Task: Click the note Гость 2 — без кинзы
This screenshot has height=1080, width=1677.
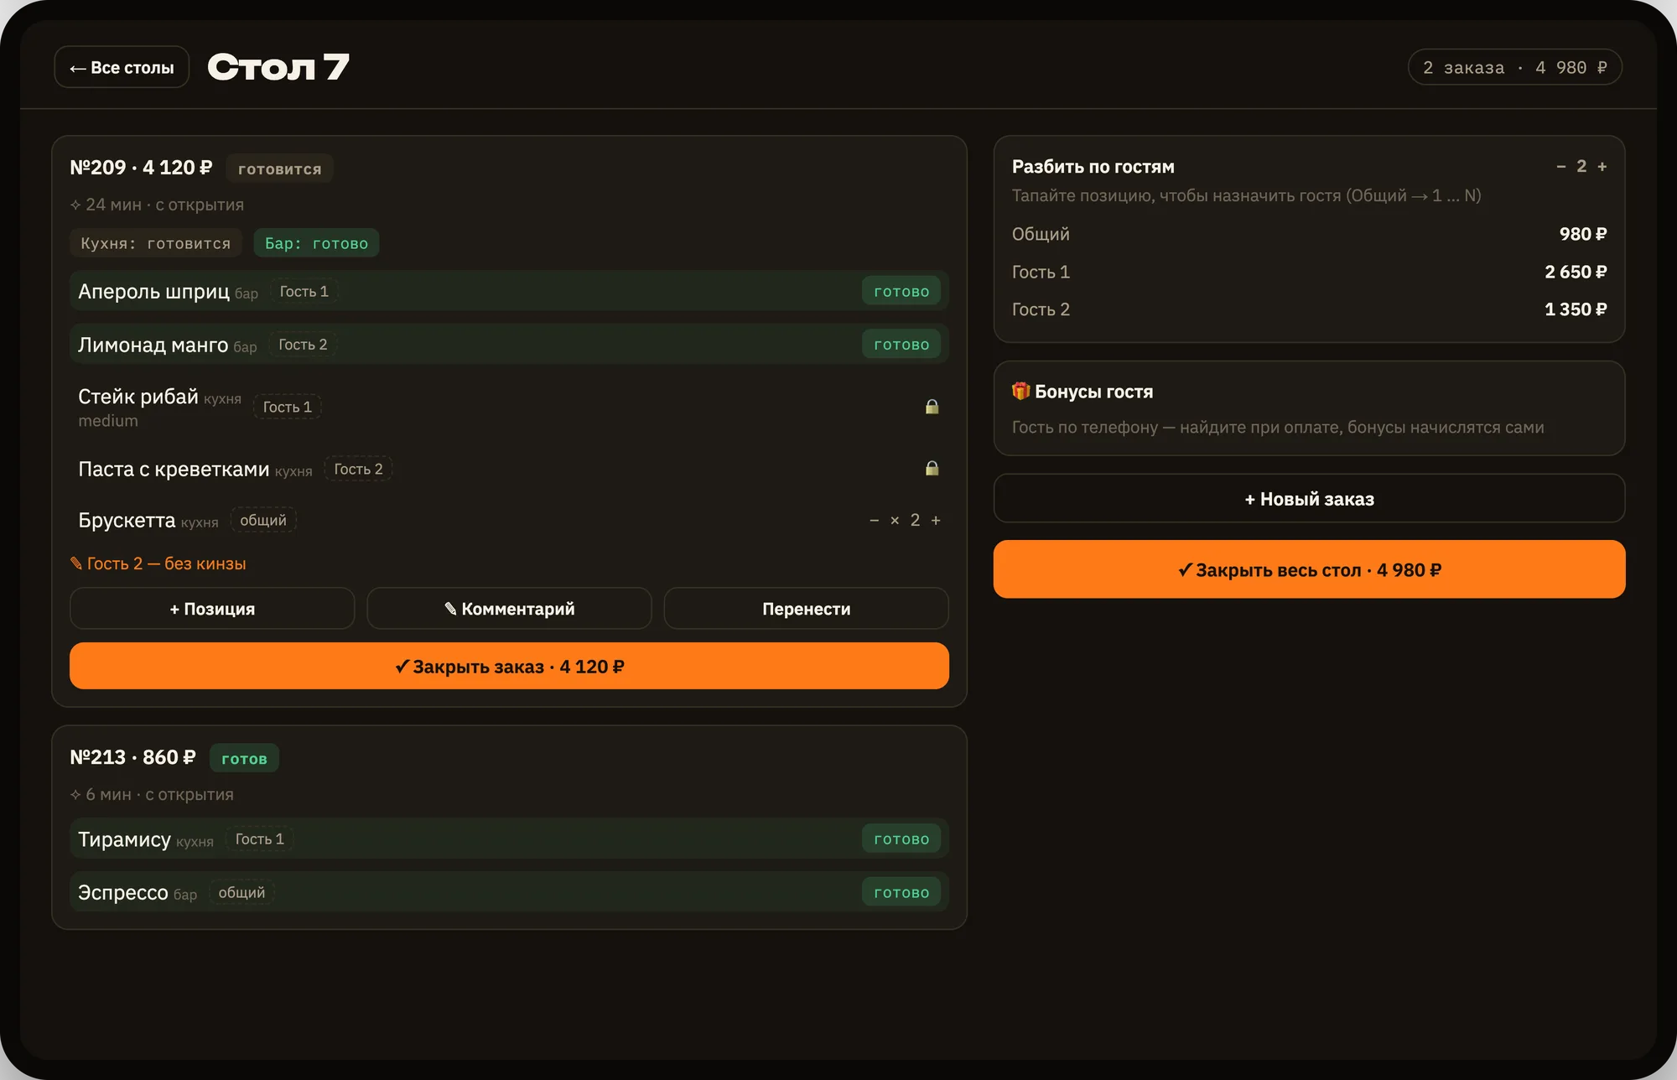Action: 158,563
